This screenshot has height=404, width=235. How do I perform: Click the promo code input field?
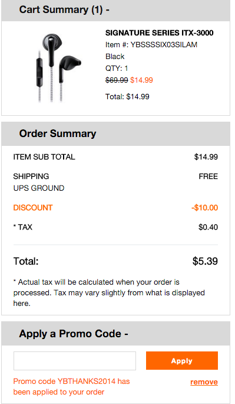point(75,361)
